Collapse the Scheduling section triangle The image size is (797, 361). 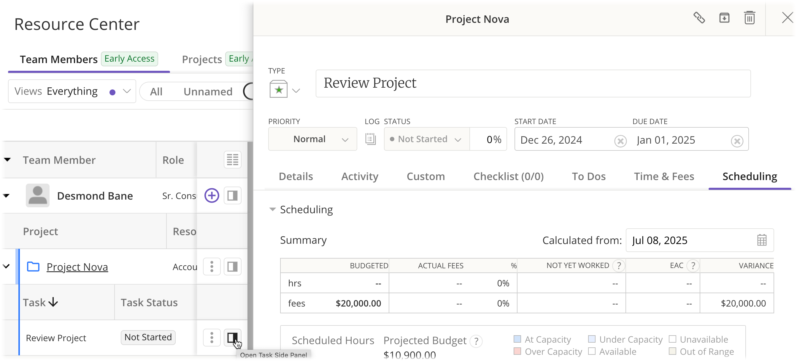point(272,209)
